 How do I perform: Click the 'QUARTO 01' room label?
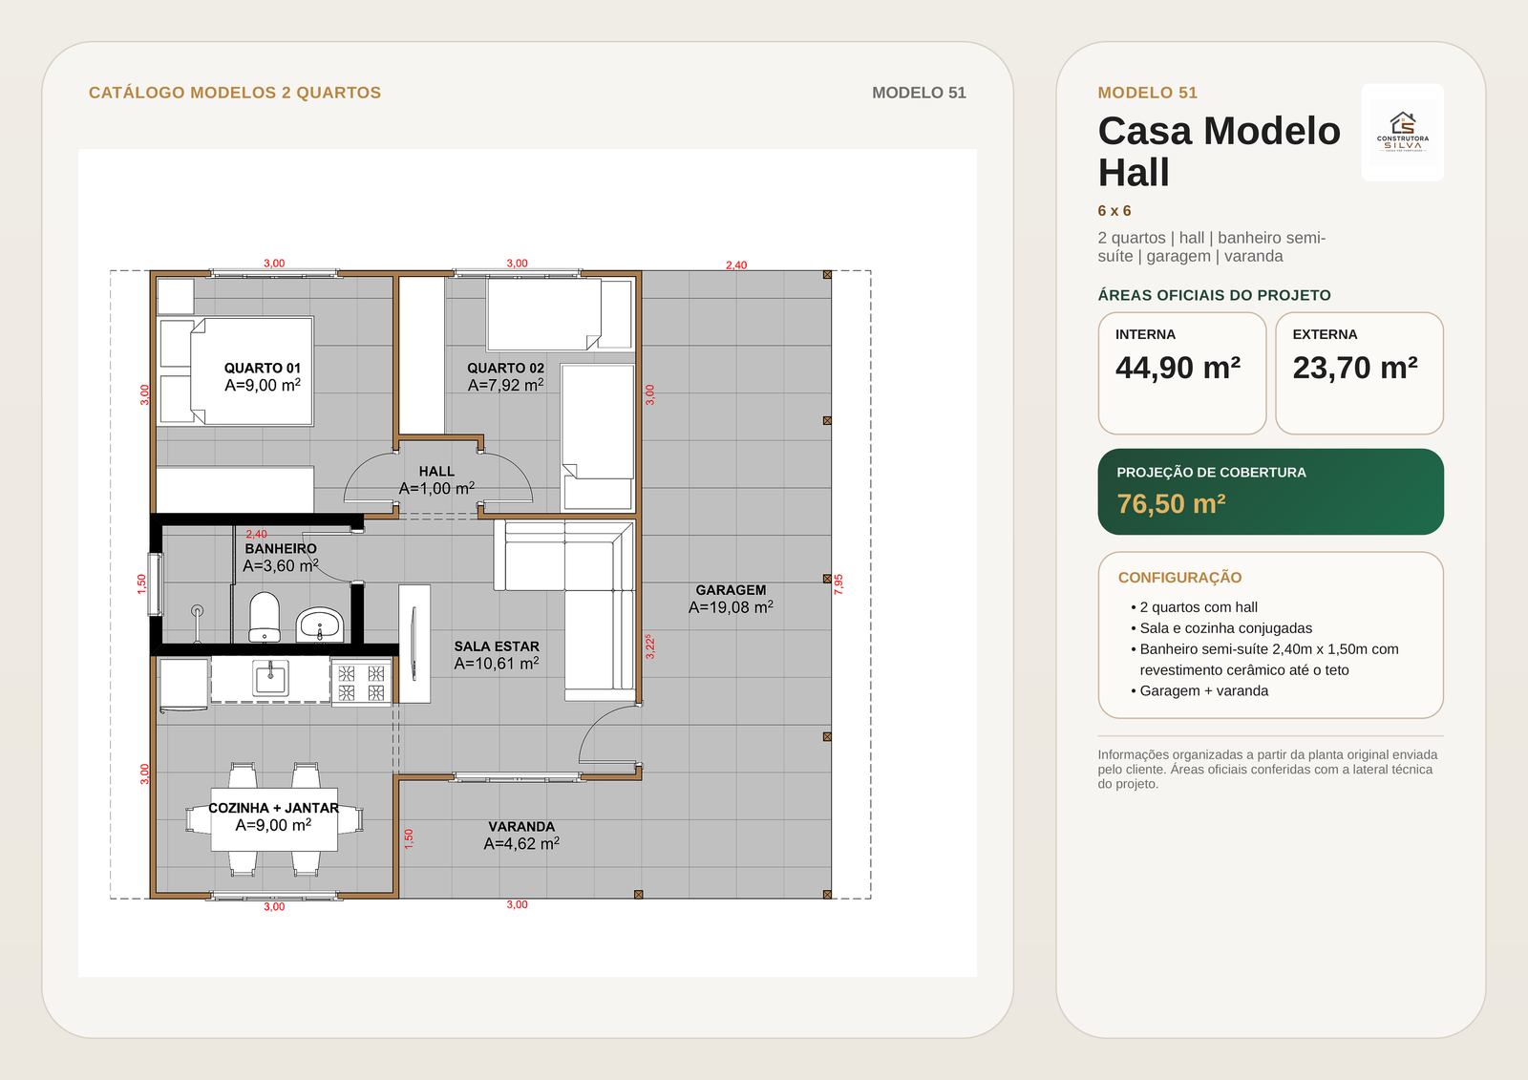(263, 368)
